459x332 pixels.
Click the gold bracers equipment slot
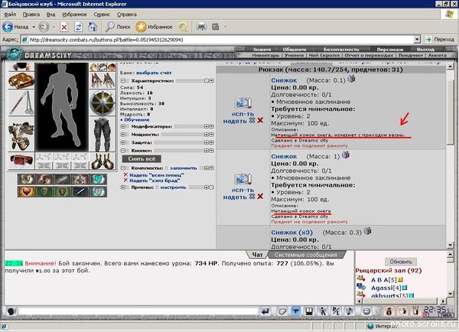(x=21, y=80)
